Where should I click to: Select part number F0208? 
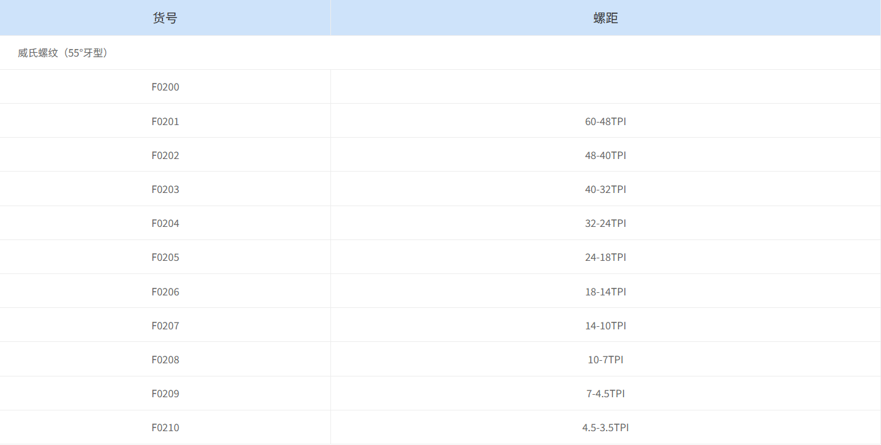(165, 360)
